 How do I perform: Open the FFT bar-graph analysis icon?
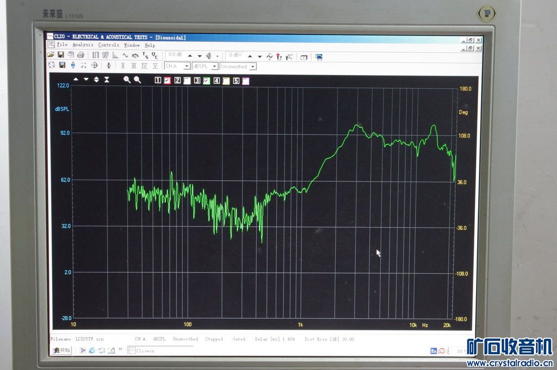coord(115,55)
